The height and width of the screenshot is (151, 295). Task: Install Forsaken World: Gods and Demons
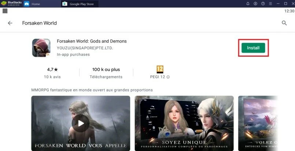pyautogui.click(x=253, y=48)
